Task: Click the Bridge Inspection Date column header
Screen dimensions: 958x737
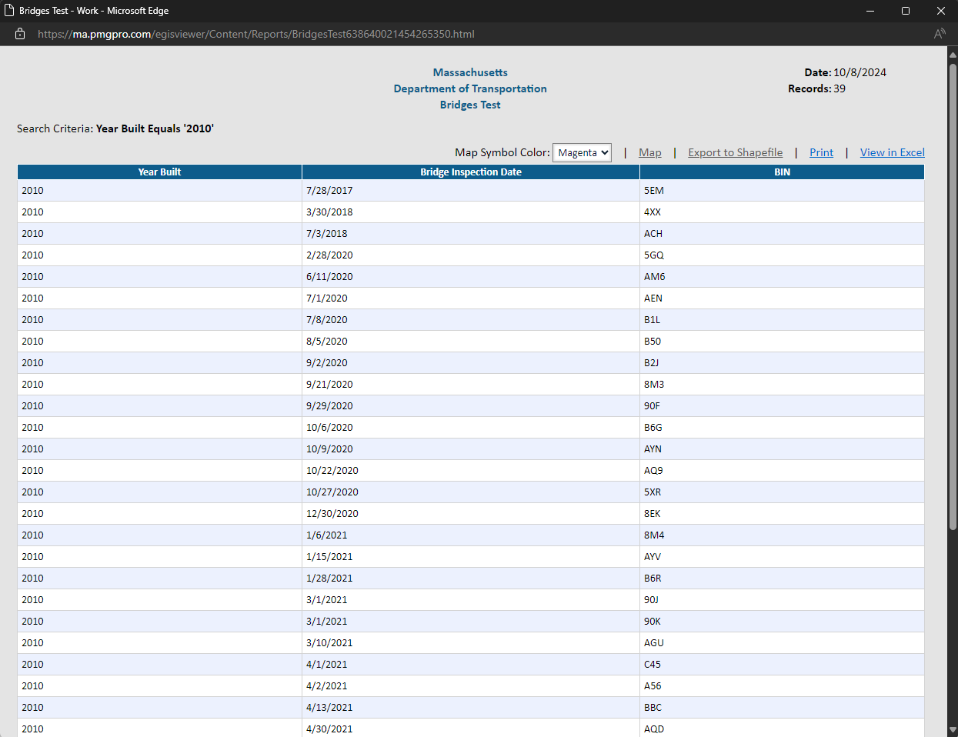Action: tap(470, 172)
